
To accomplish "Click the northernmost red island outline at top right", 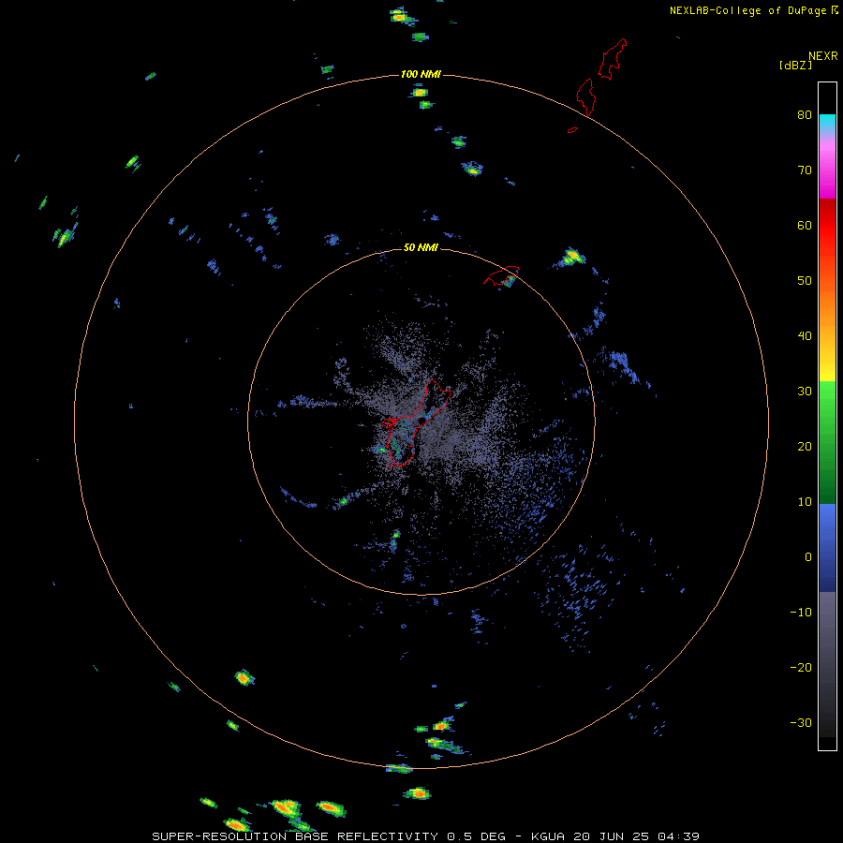I will coord(613,59).
